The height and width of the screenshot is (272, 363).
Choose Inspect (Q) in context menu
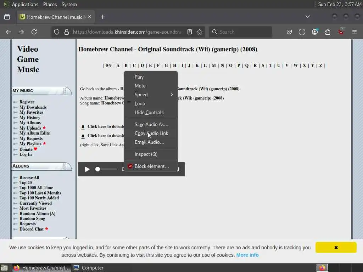click(x=151, y=154)
